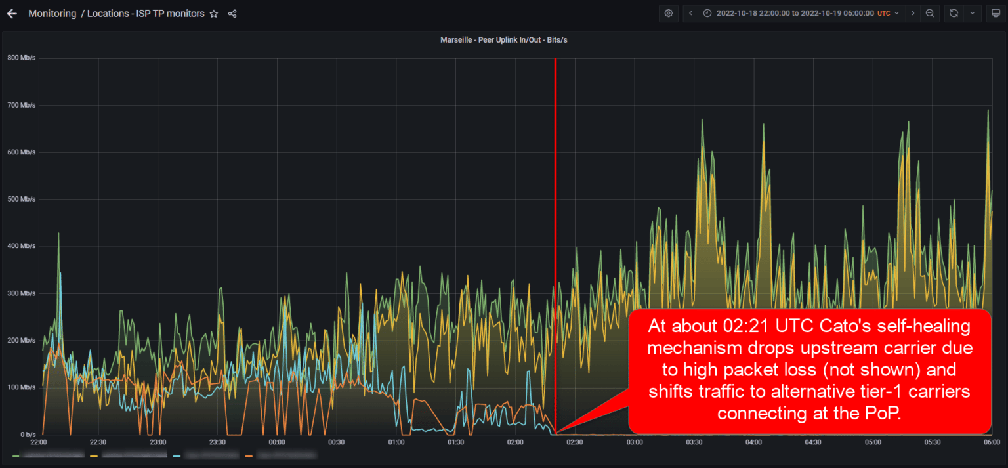Shift time range forward with right chevron
The height and width of the screenshot is (468, 1008).
[913, 13]
